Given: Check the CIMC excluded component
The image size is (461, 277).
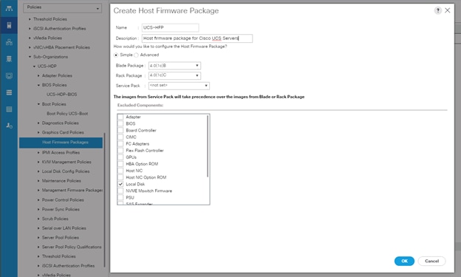Looking at the screenshot, I should pyautogui.click(x=120, y=137).
